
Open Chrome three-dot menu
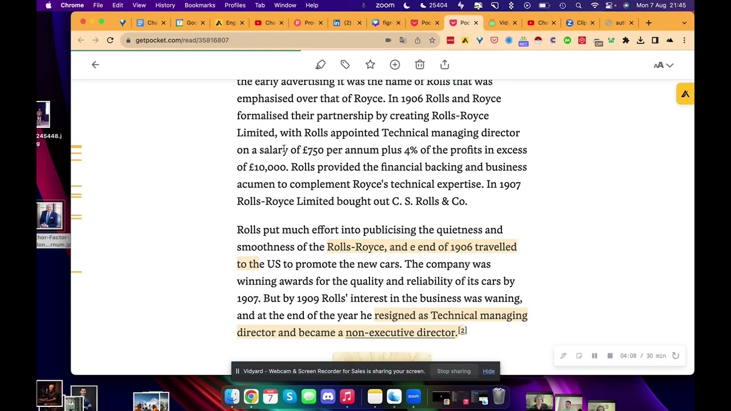684,41
